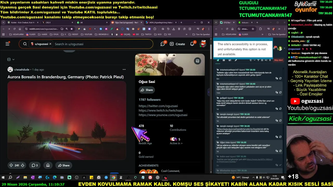Viewport: 333px width, 187px height.
Task: Remove the u/oguzsasi search filter chip
Action: coord(50,44)
